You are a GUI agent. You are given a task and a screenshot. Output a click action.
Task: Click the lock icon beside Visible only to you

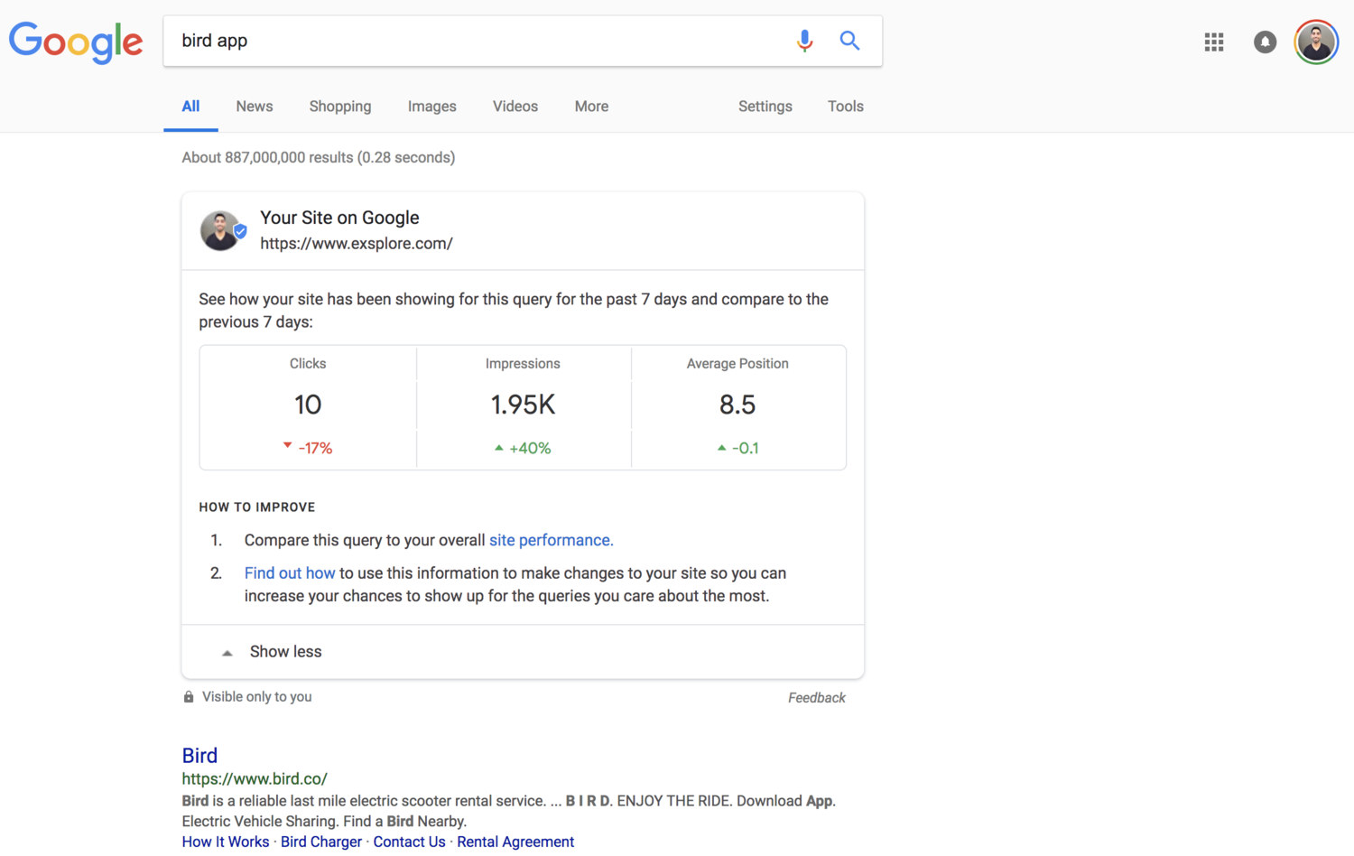(x=189, y=697)
